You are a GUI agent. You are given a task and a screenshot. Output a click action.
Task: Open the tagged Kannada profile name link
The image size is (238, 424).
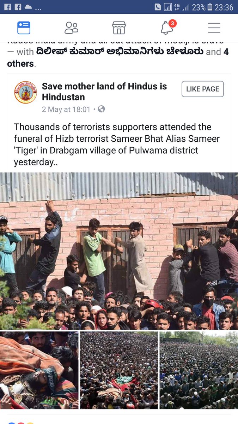tap(120, 52)
